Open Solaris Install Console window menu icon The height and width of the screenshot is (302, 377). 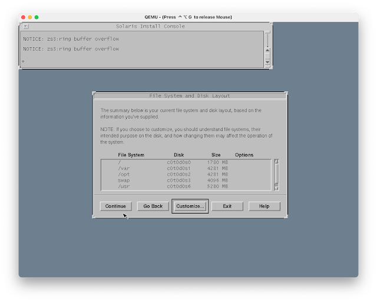pos(26,27)
